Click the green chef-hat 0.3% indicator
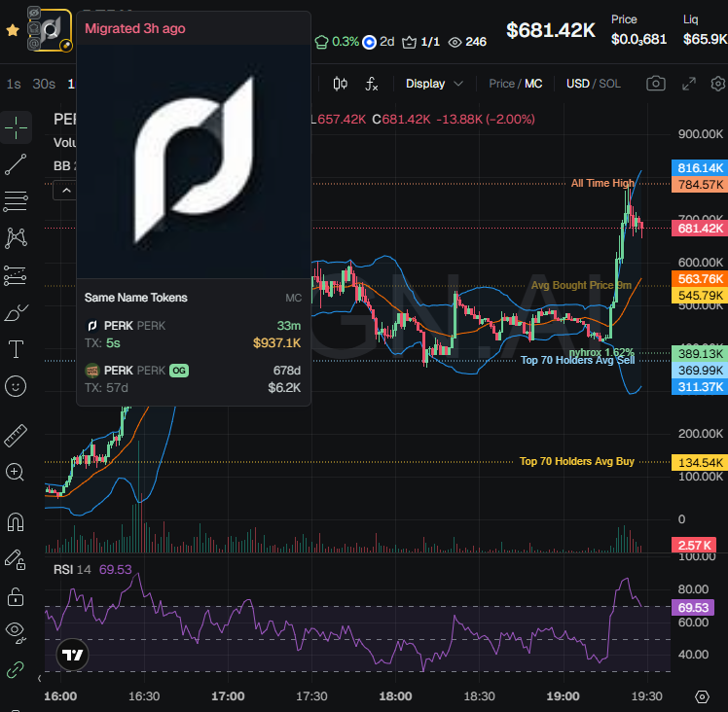 [x=337, y=42]
